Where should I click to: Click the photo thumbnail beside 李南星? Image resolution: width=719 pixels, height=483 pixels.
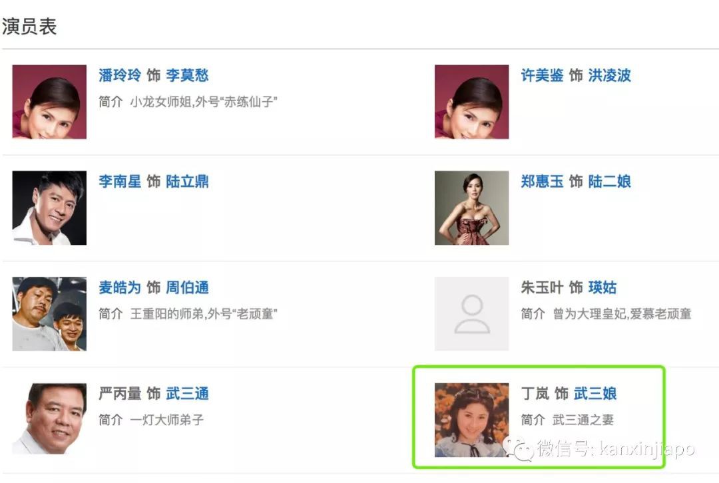(x=49, y=208)
